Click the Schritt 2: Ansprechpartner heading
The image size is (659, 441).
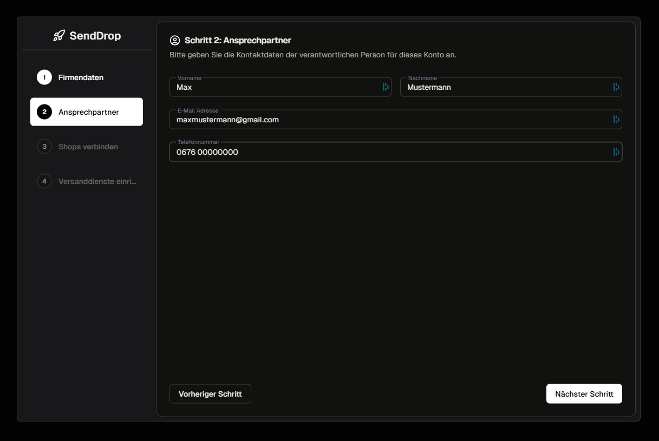238,41
